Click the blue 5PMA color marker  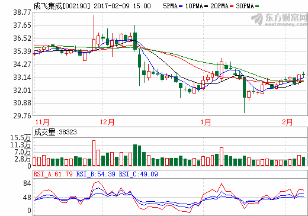(x=181, y=7)
